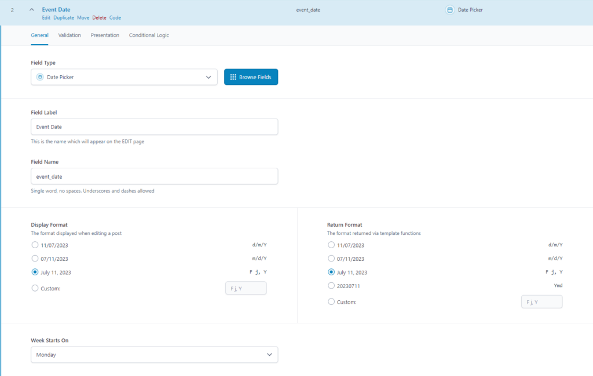The image size is (593, 376).
Task: Open the Presentation tab
Action: pos(105,35)
